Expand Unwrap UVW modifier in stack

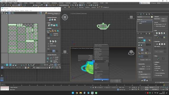click(x=140, y=22)
